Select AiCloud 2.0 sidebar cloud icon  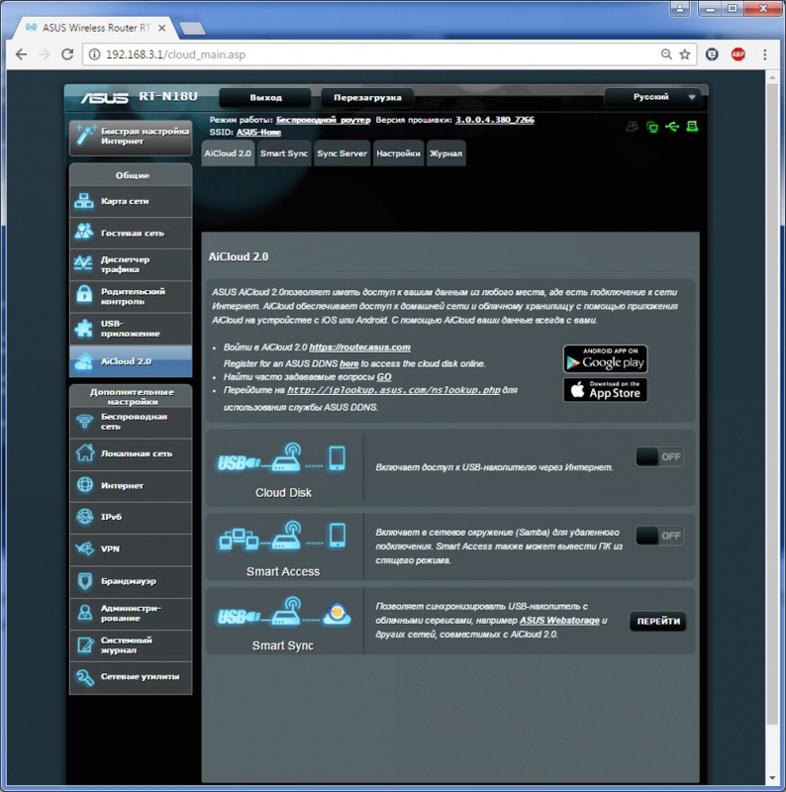tap(84, 361)
